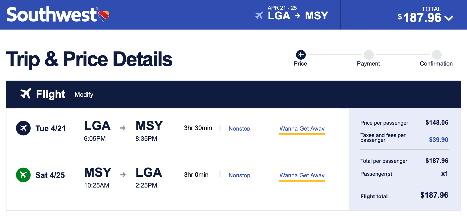
Task: Click the header arrow between LGA and MSY
Action: [x=297, y=16]
